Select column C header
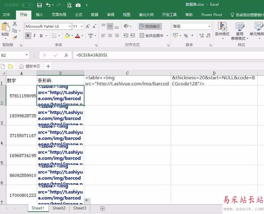Image resolution: width=264 pixels, height=214 pixels. click(x=127, y=73)
